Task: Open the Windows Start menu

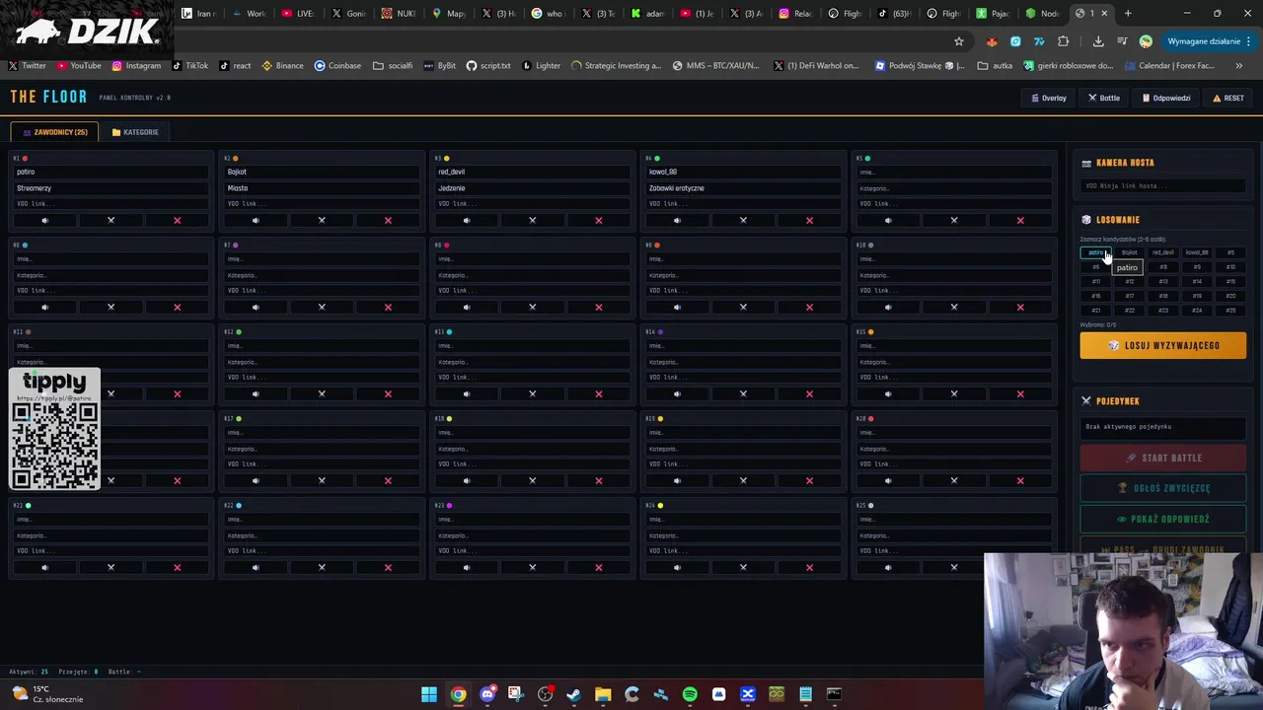Action: [x=429, y=694]
